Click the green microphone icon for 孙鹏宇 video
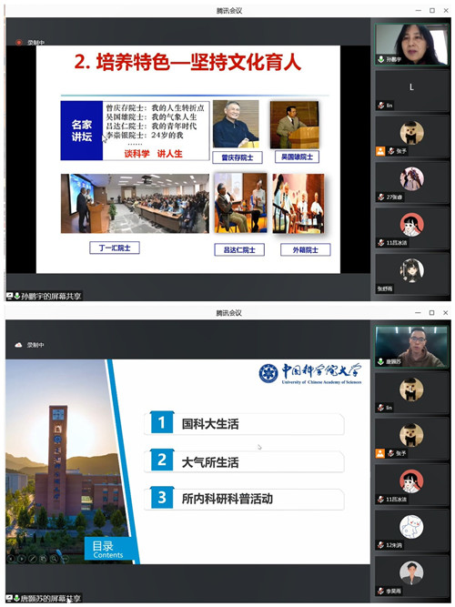The image size is (455, 607). (381, 59)
